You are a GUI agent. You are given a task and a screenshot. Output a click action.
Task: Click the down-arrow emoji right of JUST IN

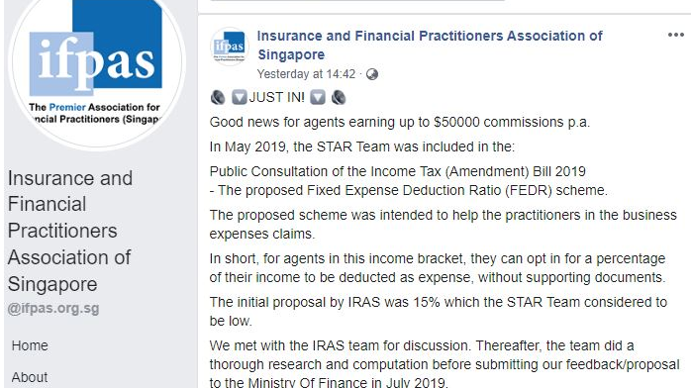click(318, 97)
